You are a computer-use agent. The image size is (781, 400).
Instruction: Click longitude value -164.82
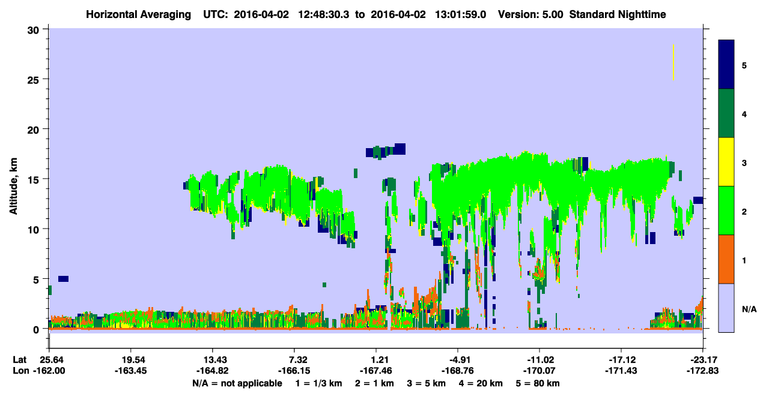coord(213,371)
